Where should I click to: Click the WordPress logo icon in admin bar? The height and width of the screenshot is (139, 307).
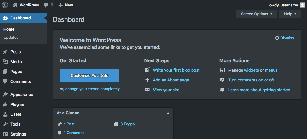click(5, 5)
